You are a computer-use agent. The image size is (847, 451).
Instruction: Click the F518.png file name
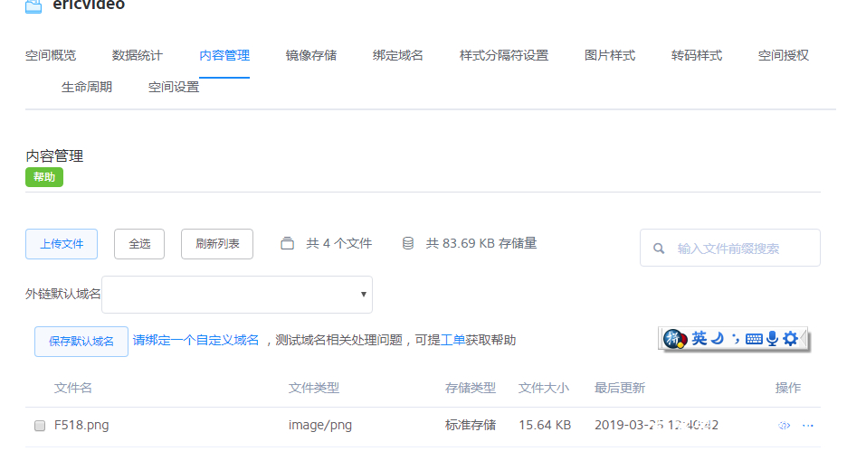tap(81, 425)
